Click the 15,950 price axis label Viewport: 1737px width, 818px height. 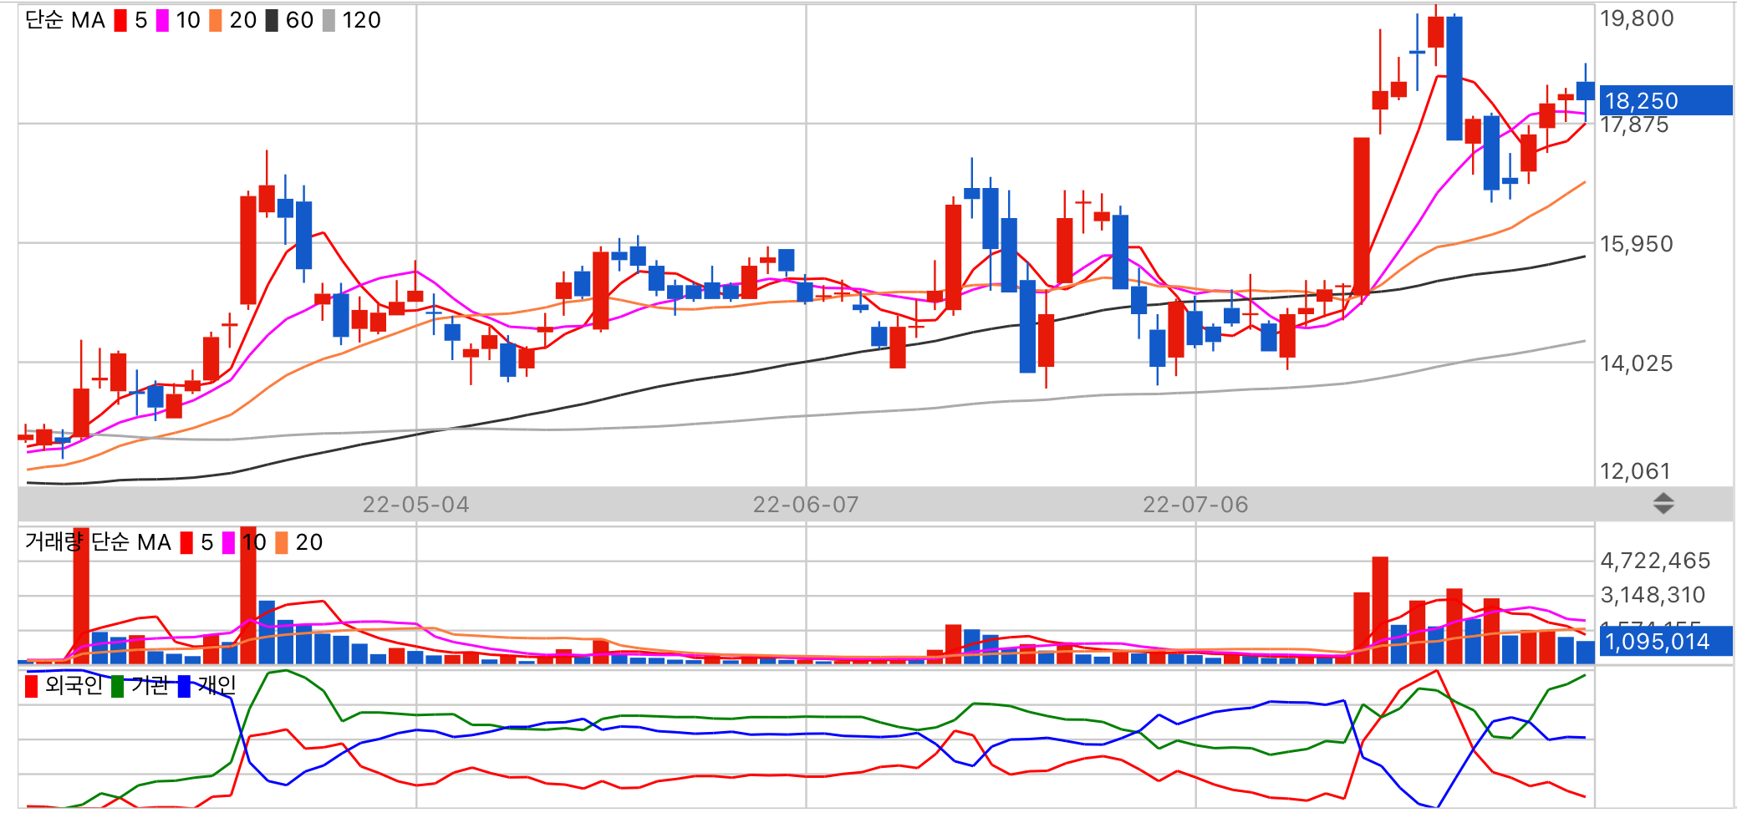(x=1637, y=244)
